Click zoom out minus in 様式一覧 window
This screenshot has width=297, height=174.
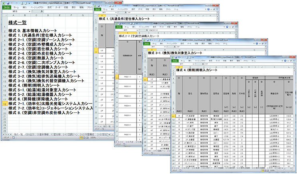coord(98,138)
